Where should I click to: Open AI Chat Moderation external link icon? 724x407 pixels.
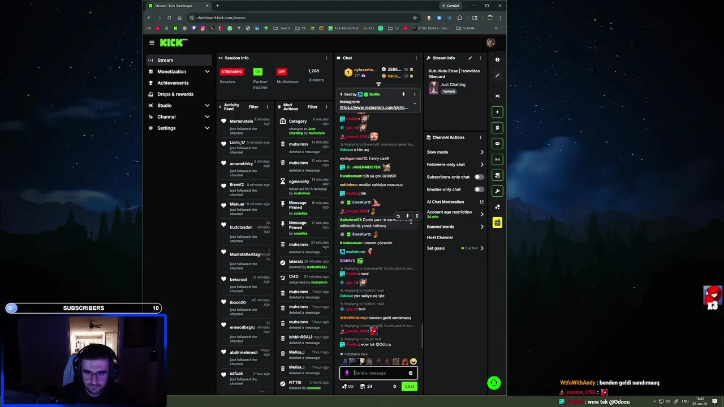pyautogui.click(x=482, y=202)
